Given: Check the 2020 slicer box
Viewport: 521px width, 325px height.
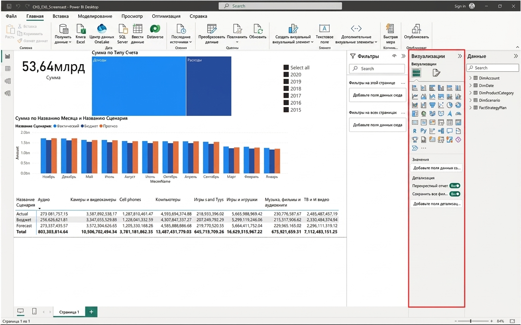Looking at the screenshot, I should [x=286, y=74].
